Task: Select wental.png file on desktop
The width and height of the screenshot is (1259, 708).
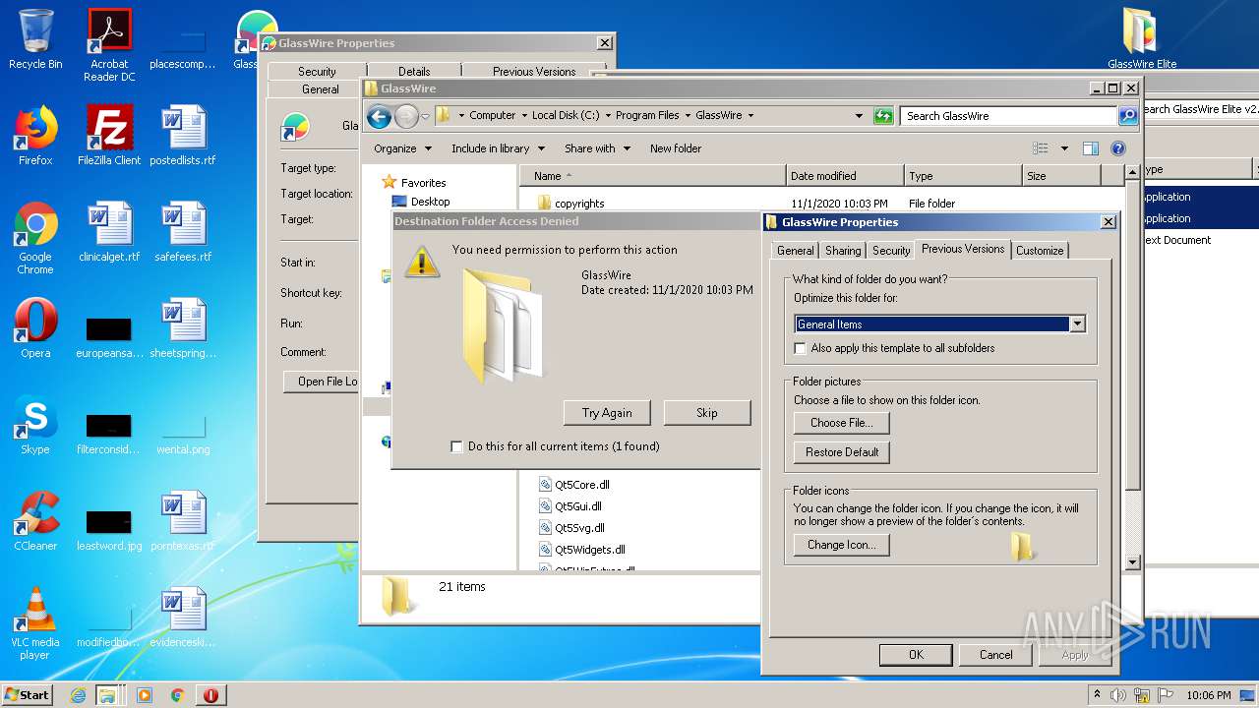Action: pyautogui.click(x=183, y=433)
